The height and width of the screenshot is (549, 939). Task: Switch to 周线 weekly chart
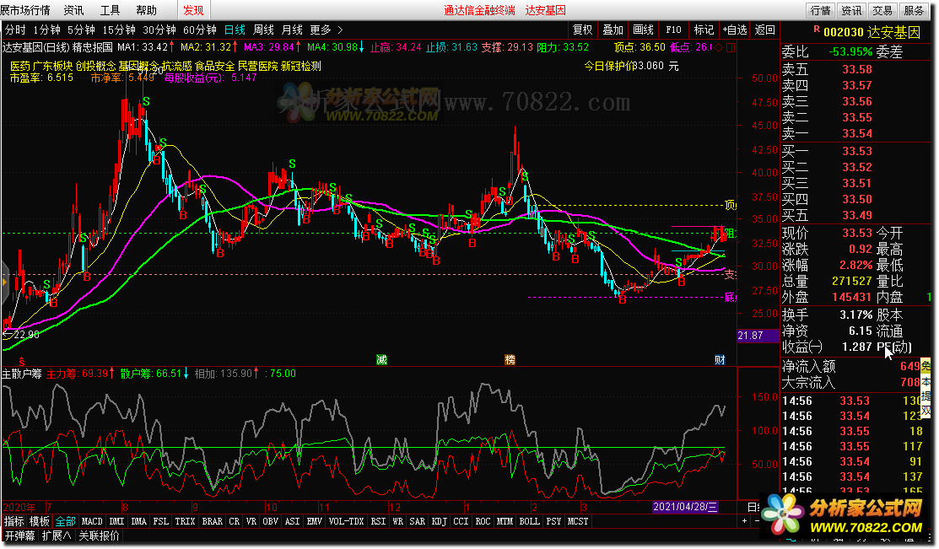click(x=263, y=30)
